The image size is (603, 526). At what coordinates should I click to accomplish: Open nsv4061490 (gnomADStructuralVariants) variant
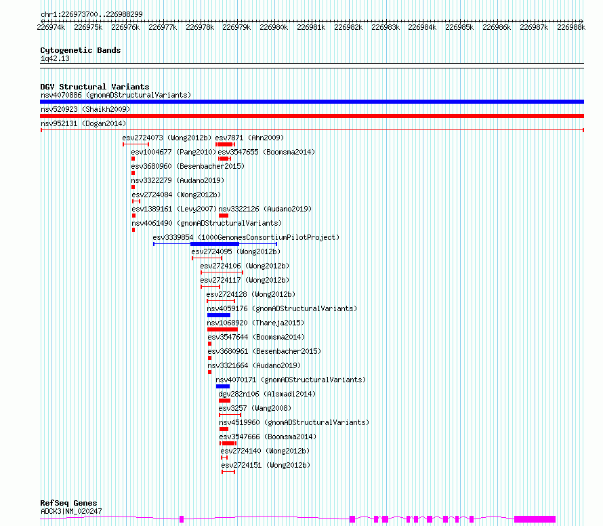click(207, 223)
